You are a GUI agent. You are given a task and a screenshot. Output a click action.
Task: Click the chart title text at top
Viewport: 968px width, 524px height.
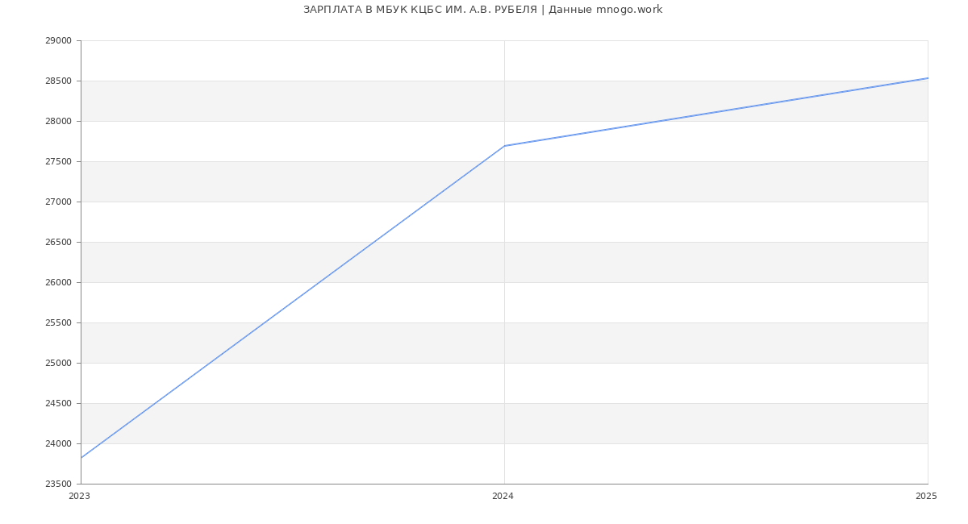pyautogui.click(x=482, y=10)
